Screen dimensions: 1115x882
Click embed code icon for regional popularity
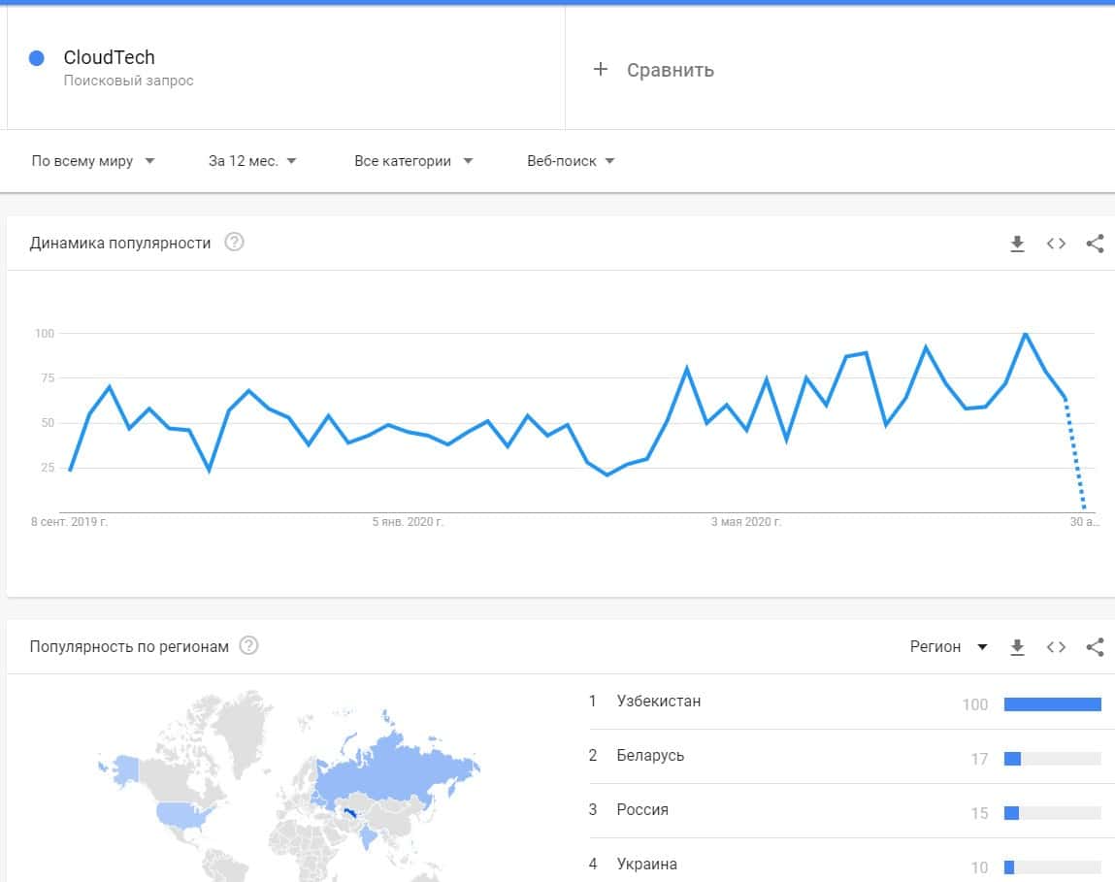coord(1056,647)
